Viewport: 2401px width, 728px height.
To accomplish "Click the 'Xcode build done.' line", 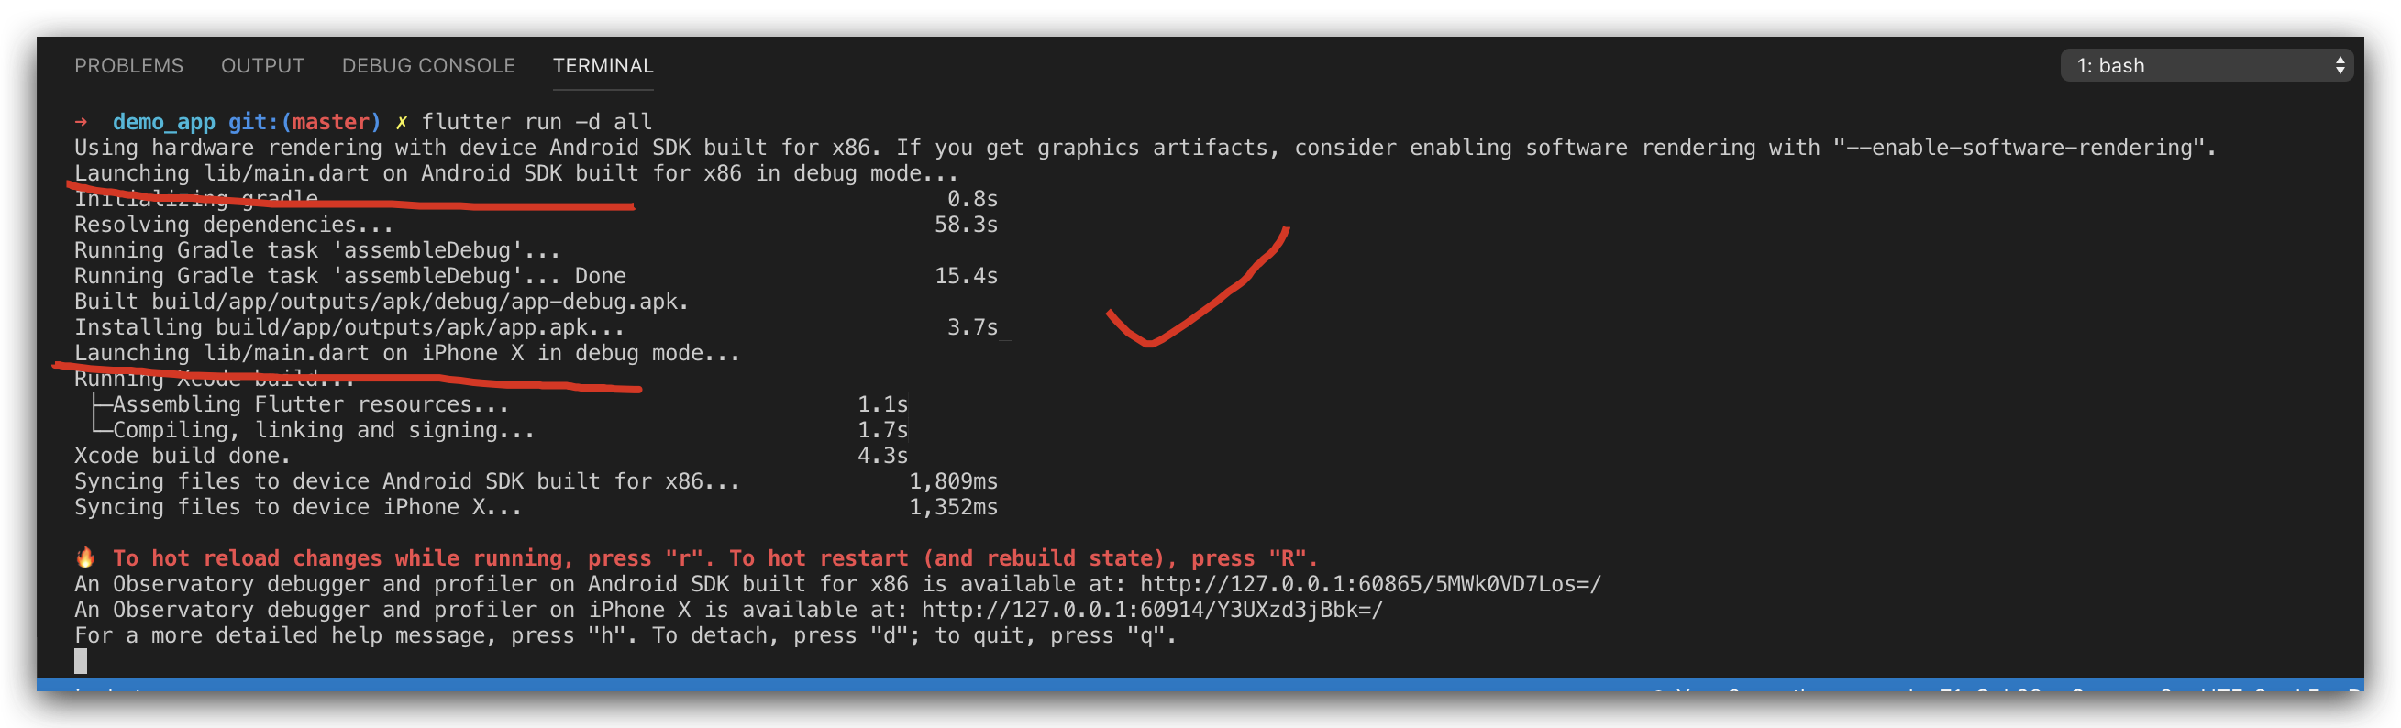I will pos(183,456).
